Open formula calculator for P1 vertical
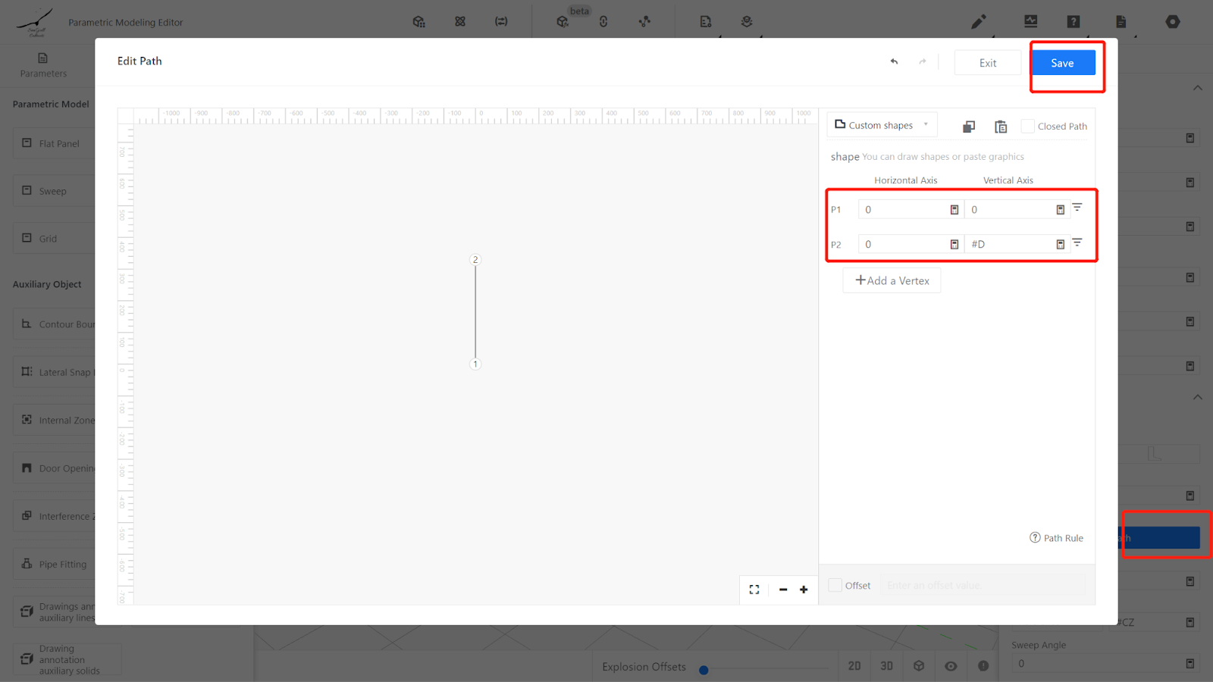This screenshot has width=1213, height=682. (x=1061, y=210)
